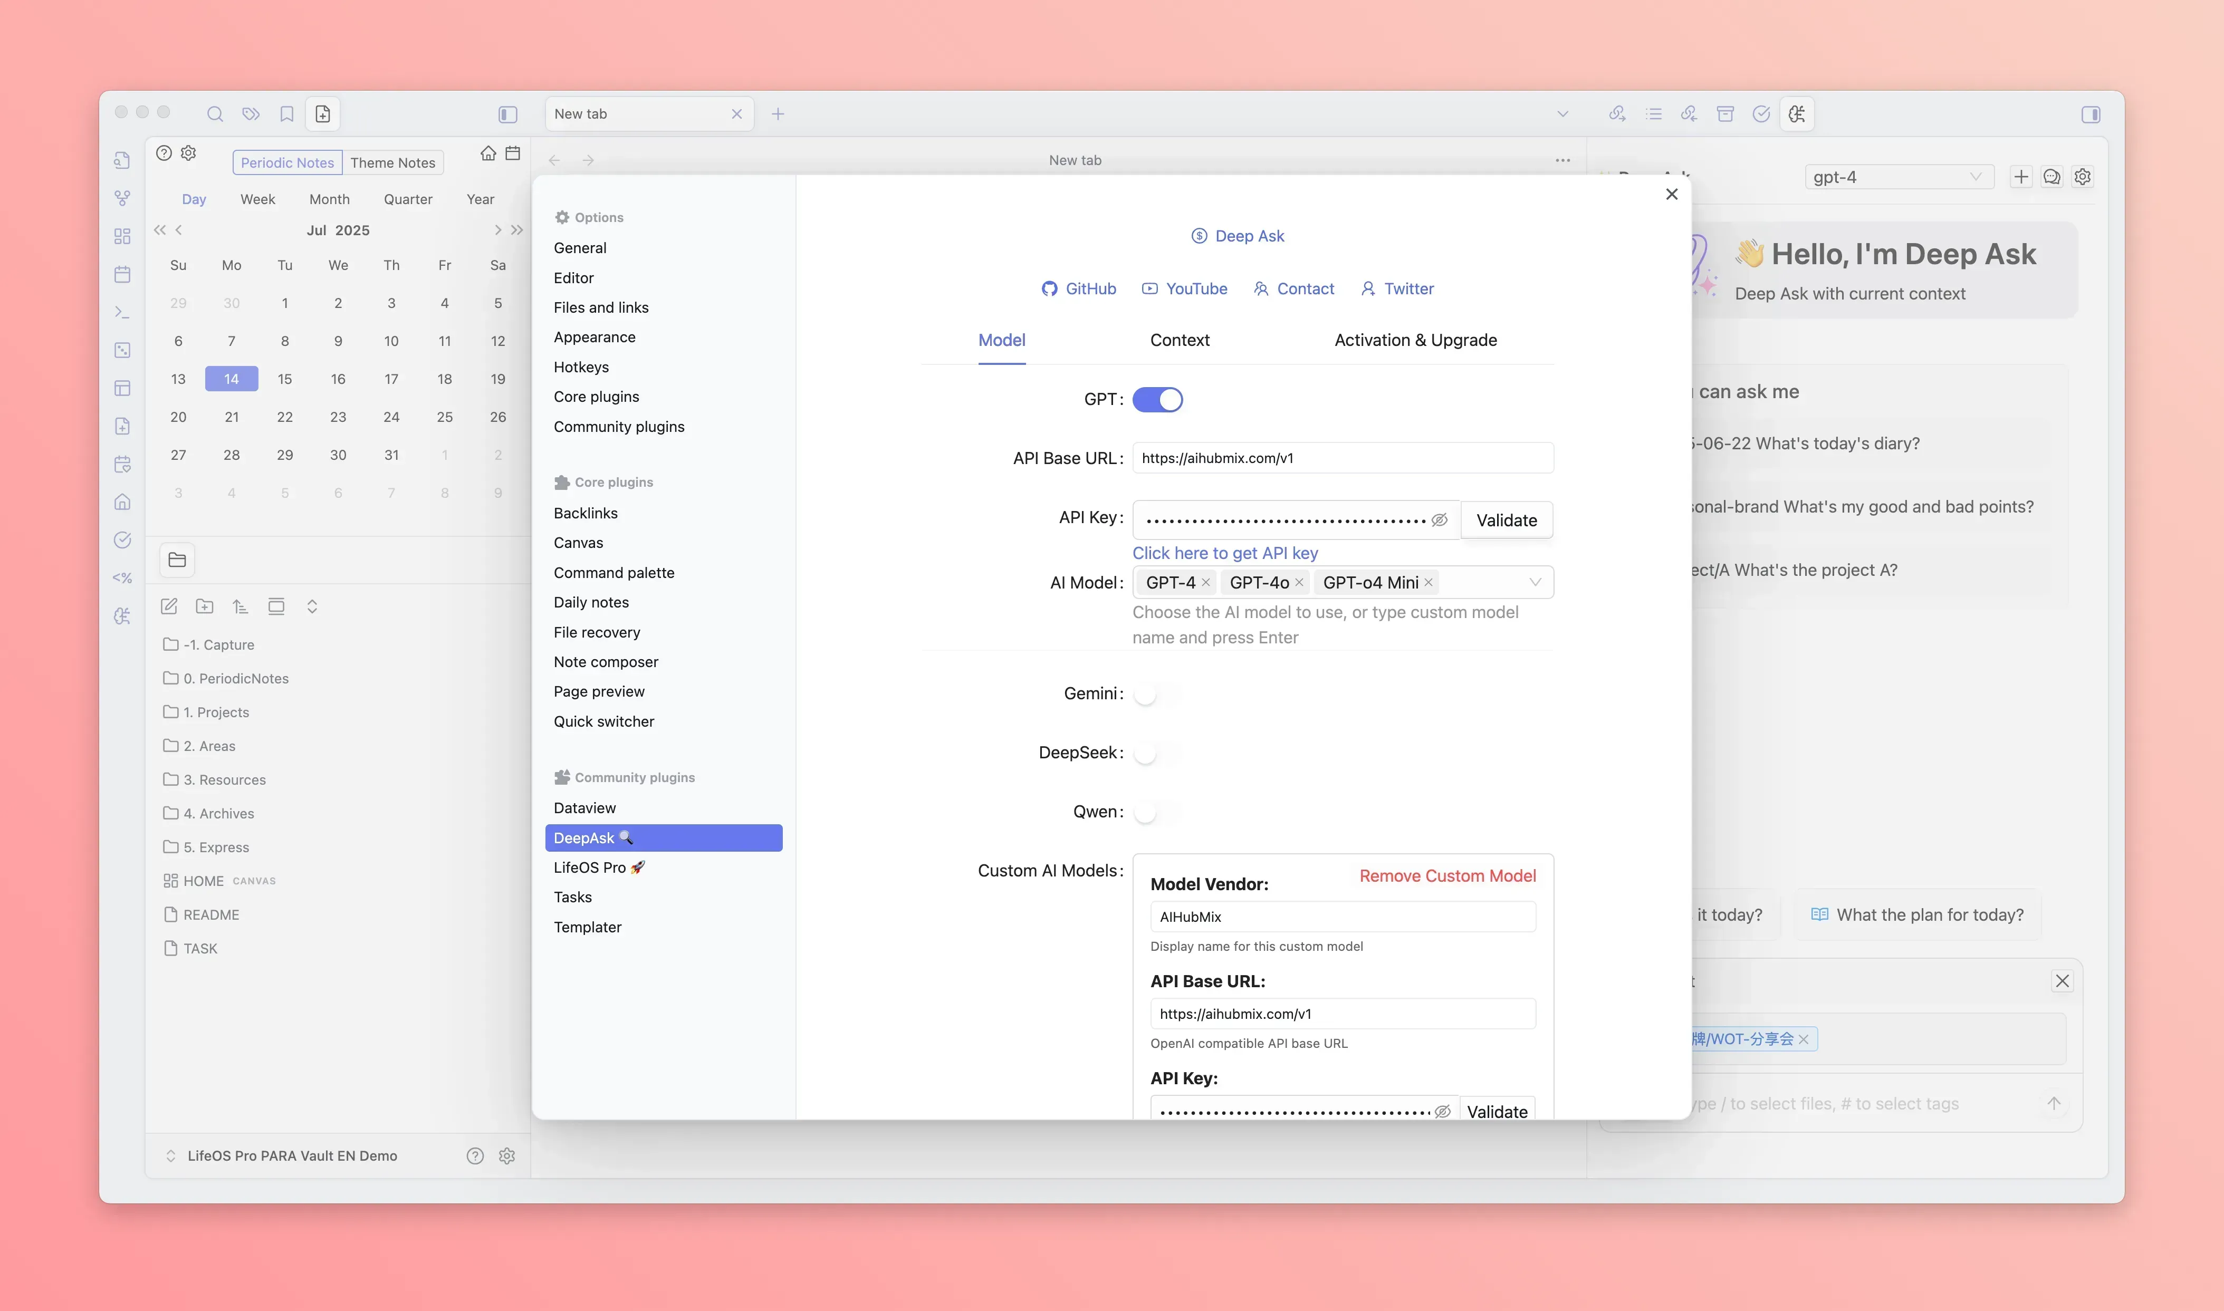
Task: Disable the GPT toggle switch
Action: 1157,399
